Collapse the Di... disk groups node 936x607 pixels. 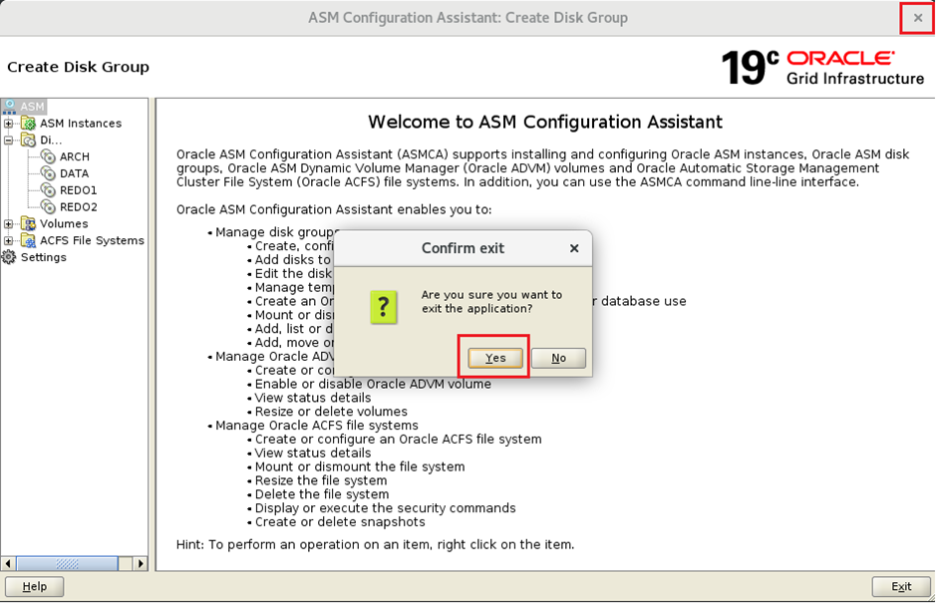[8, 141]
